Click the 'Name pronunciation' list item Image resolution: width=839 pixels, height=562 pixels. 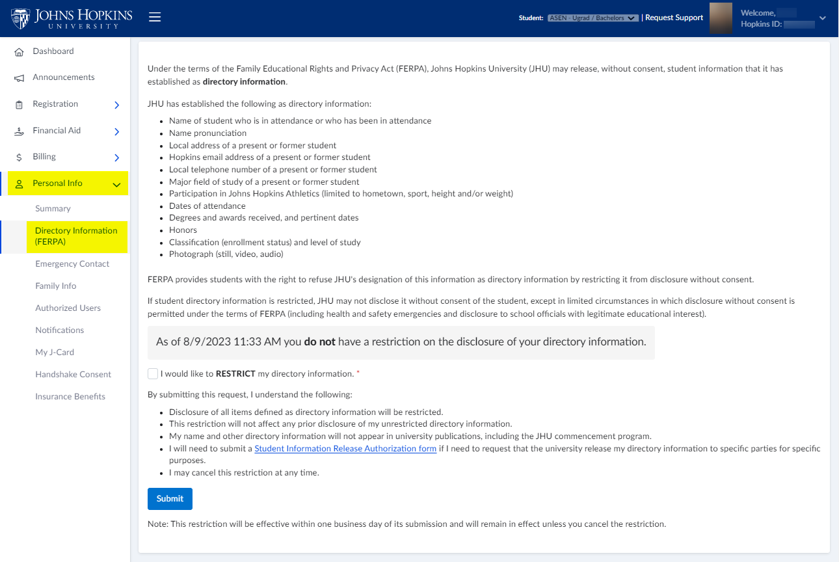coord(207,133)
